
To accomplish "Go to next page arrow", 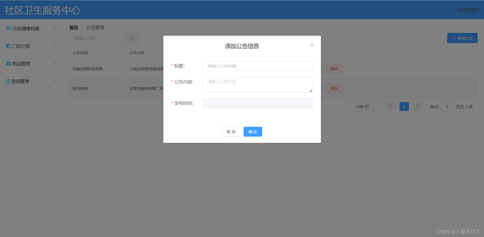I will click(x=417, y=107).
